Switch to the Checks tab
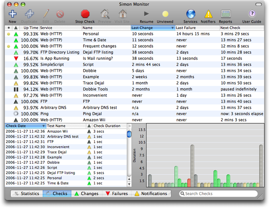 click(57, 193)
